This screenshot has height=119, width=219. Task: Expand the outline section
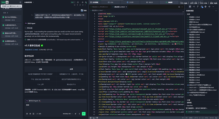click(x=188, y=100)
